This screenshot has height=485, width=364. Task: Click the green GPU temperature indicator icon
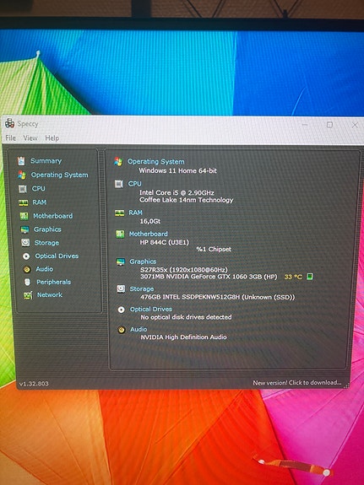(x=309, y=277)
